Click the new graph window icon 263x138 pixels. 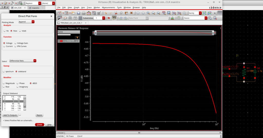coord(60,13)
